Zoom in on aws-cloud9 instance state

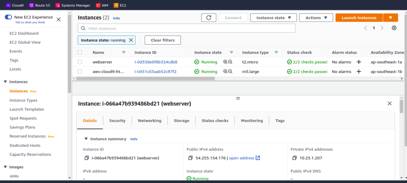(x=225, y=72)
